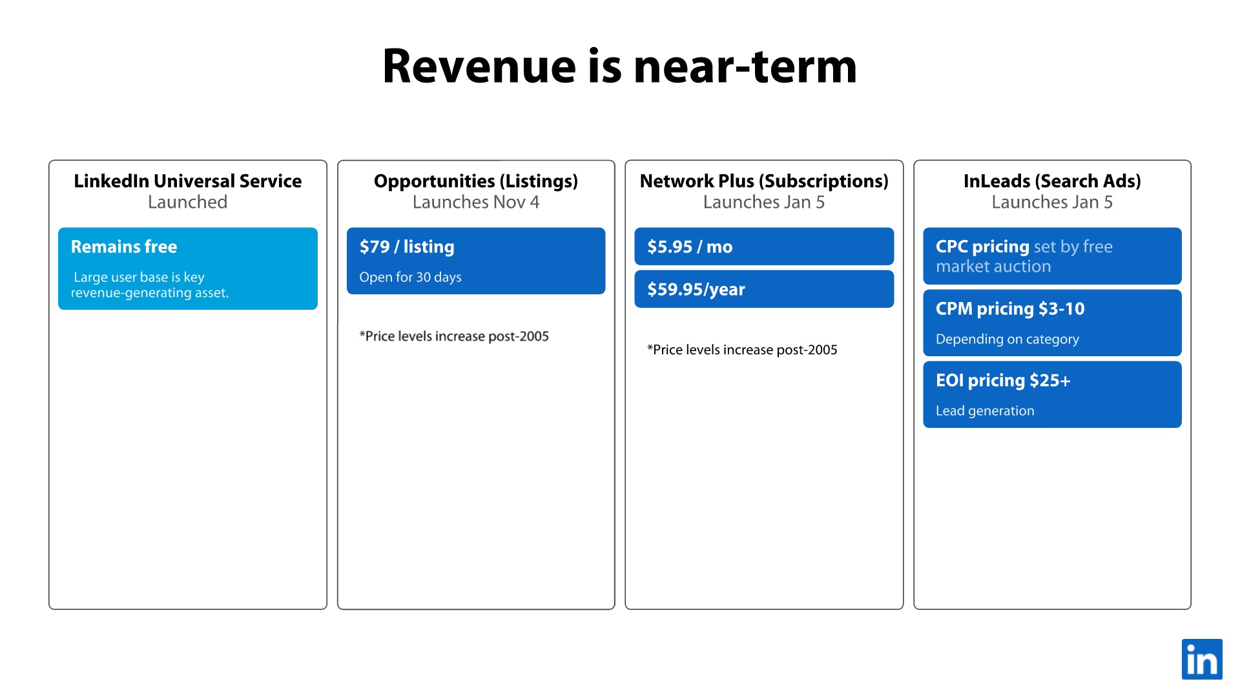This screenshot has width=1240, height=697.
Task: Click the 'Opportunities (Listings)' heading
Action: [475, 181]
